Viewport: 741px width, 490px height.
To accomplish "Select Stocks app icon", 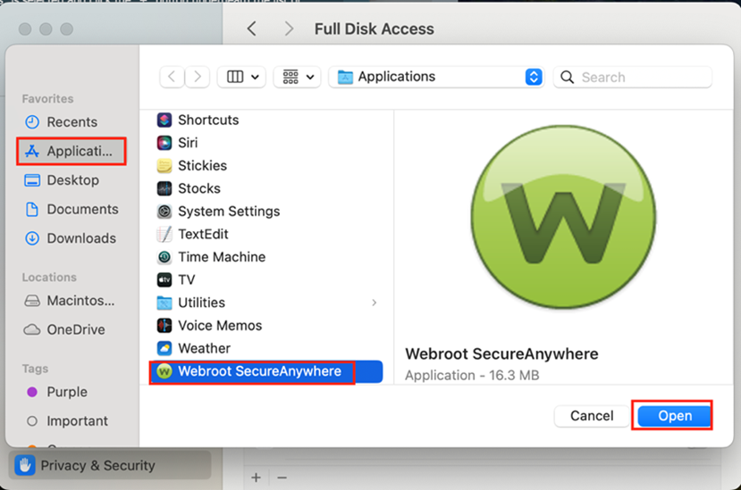I will point(164,188).
